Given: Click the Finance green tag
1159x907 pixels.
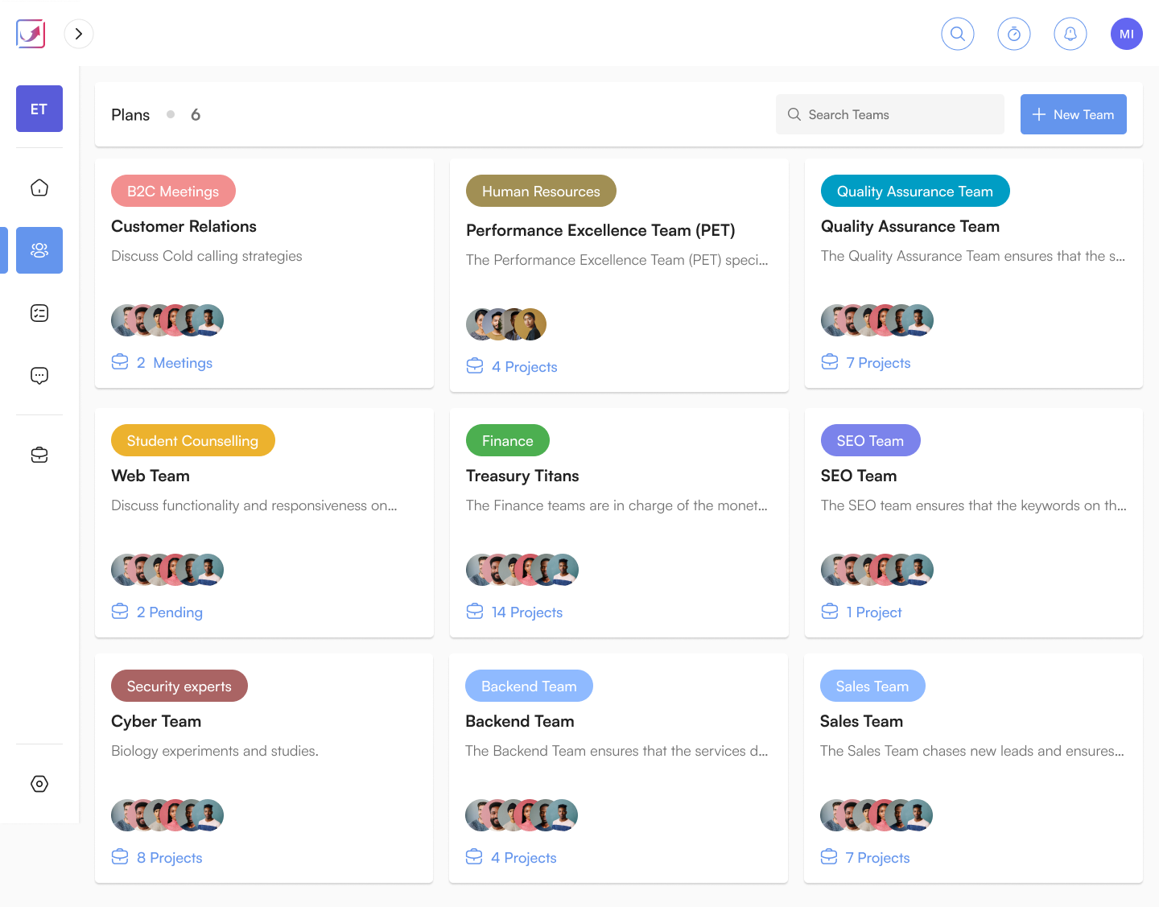Looking at the screenshot, I should (508, 440).
